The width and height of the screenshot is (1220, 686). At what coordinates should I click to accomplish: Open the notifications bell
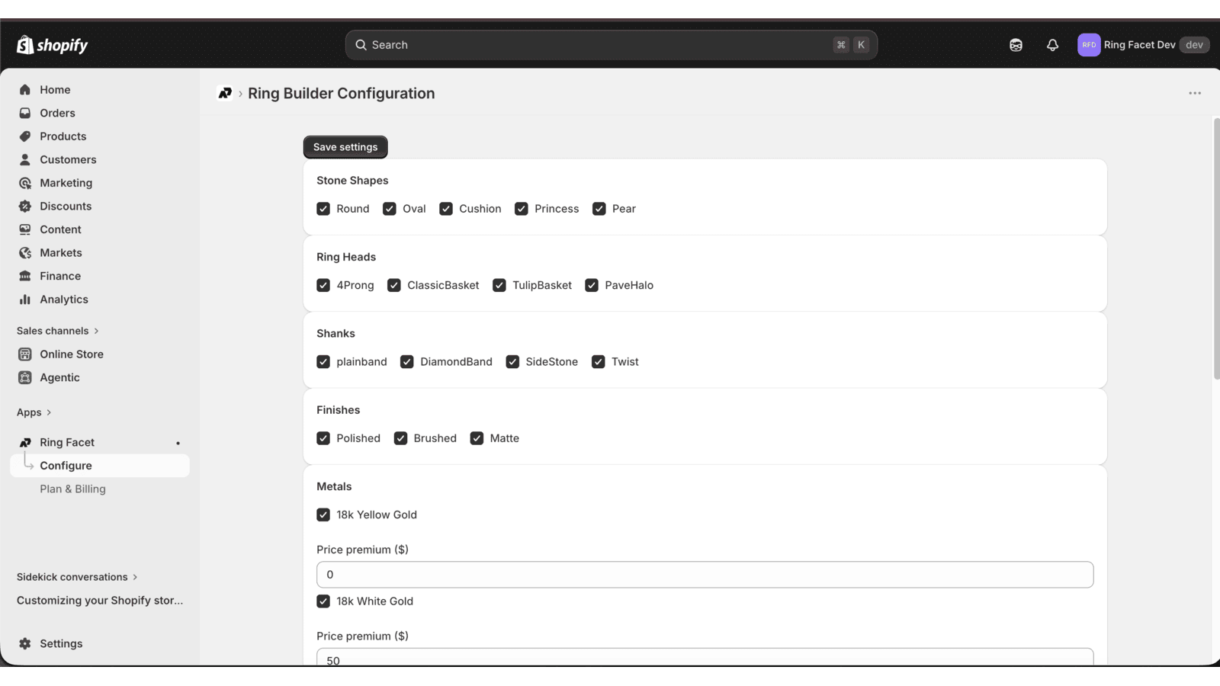tap(1052, 45)
